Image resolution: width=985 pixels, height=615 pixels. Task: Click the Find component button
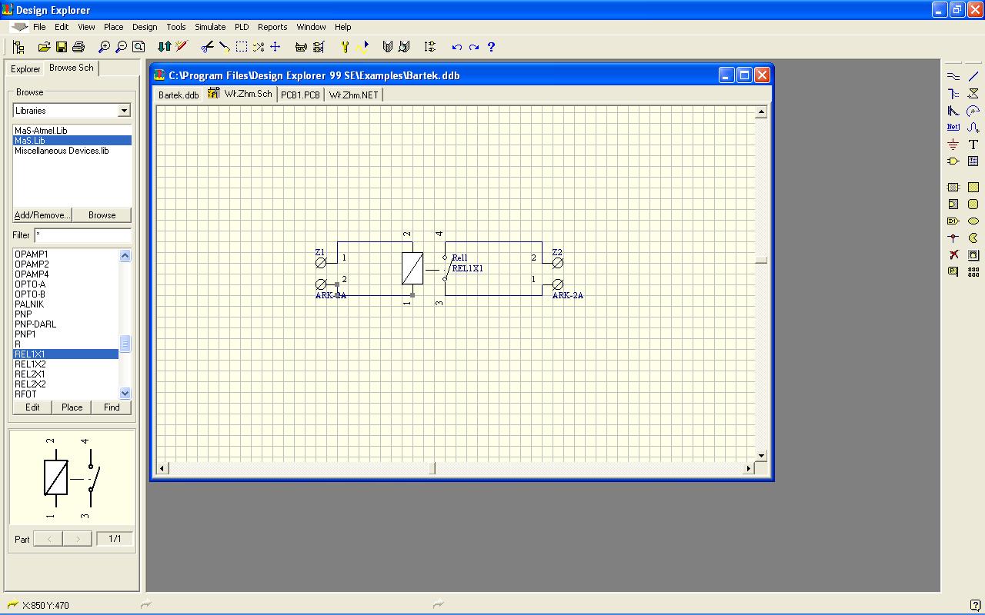112,407
